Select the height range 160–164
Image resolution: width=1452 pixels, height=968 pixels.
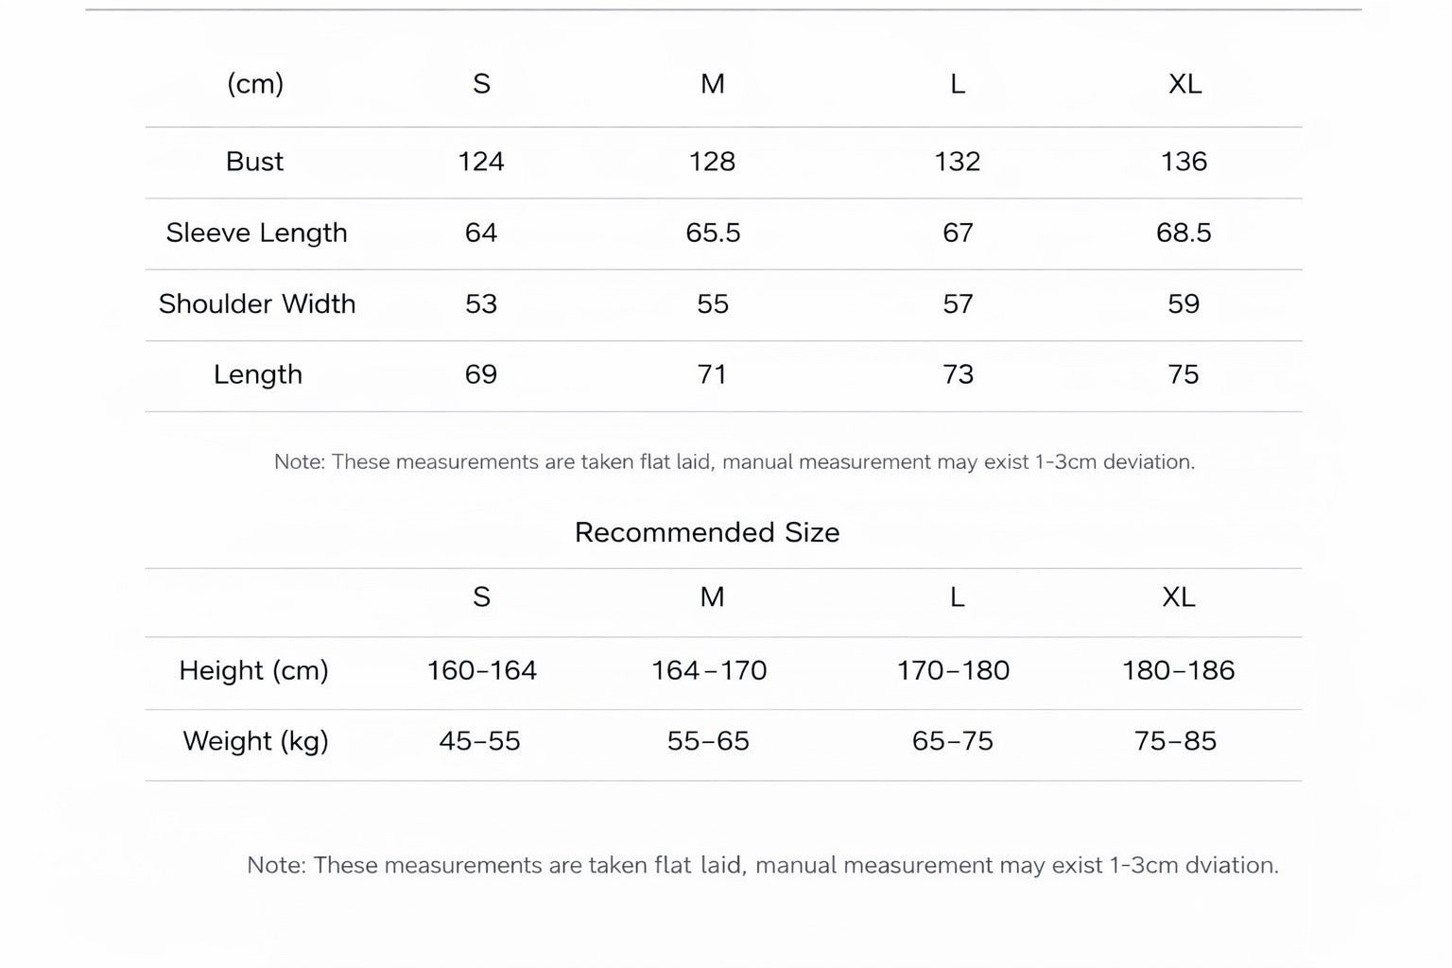(481, 670)
